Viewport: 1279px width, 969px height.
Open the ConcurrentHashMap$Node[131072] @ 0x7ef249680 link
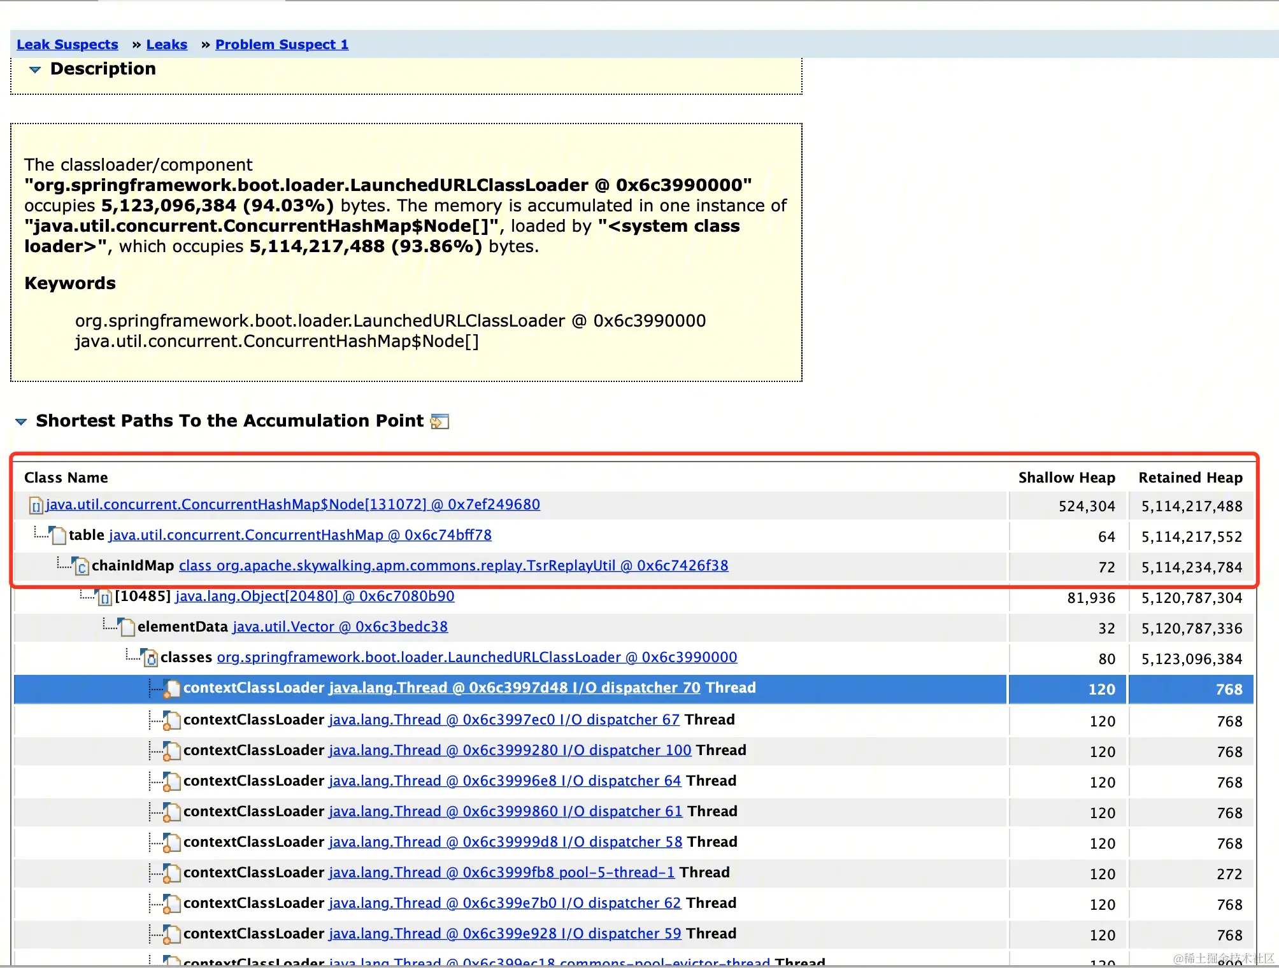click(293, 505)
